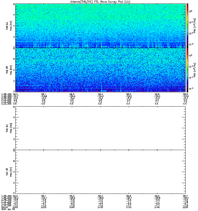This screenshot has height=211, width=198.
Task: Click the "10⁻⁴" tick on the second colorbar
Action: 191,78
